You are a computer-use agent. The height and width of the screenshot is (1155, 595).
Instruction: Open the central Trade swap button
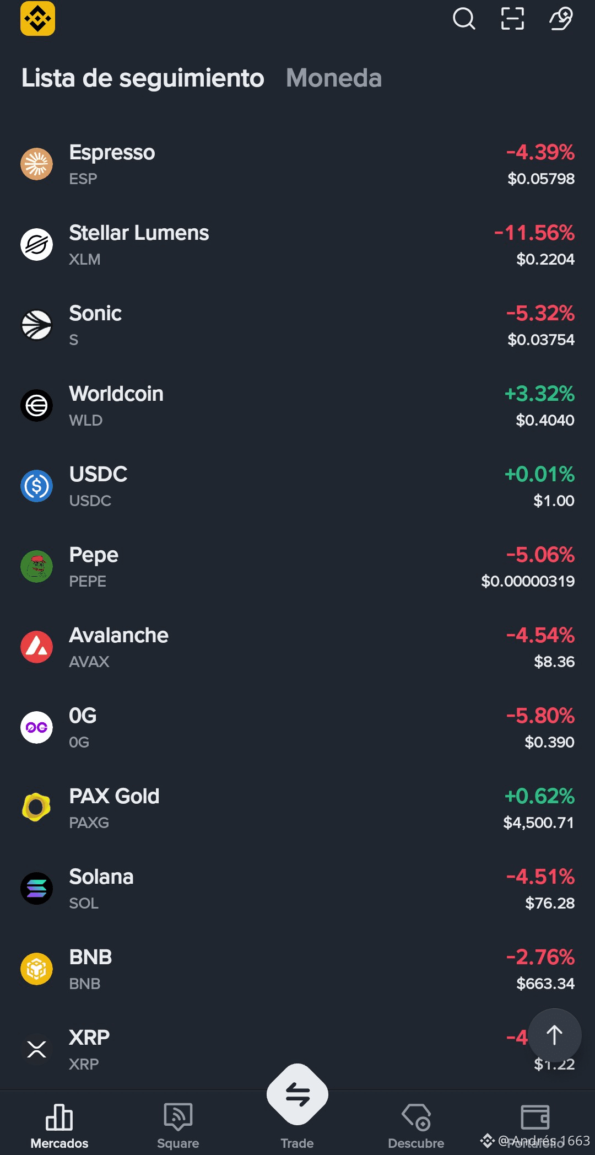click(x=297, y=1094)
